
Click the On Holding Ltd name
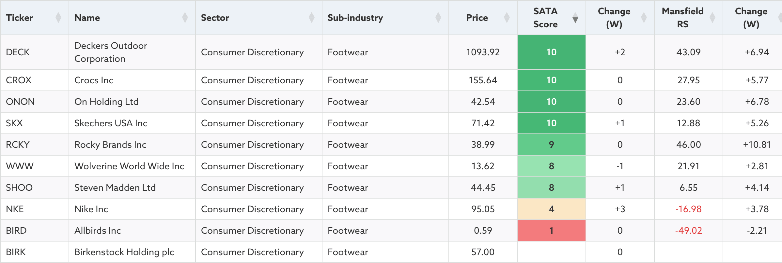coord(106,102)
